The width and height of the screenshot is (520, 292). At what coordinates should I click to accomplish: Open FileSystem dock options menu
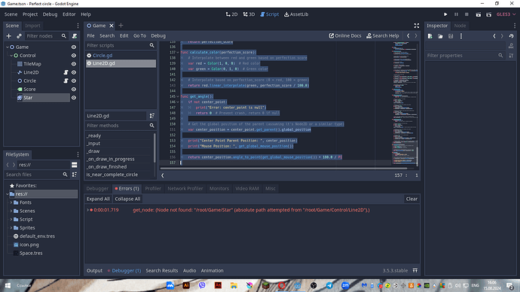tap(78, 154)
